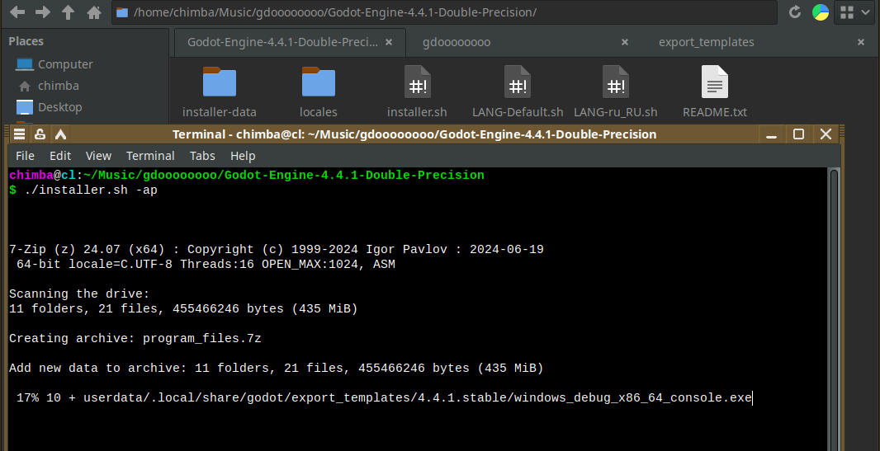Open the view mode dropdown
The height and width of the screenshot is (451, 880).
[854, 12]
